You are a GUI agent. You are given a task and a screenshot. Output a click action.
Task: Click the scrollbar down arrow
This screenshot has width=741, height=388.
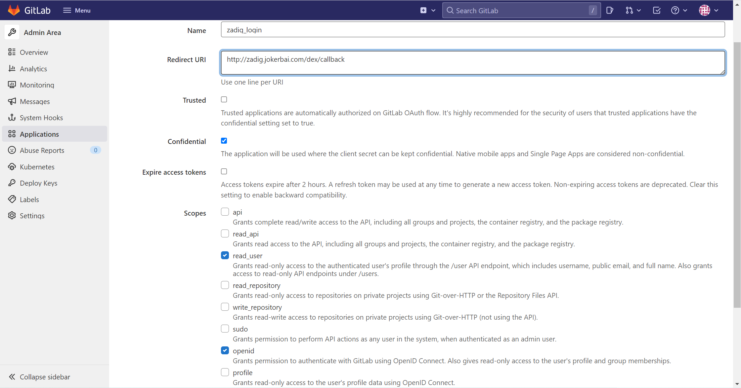(737, 384)
